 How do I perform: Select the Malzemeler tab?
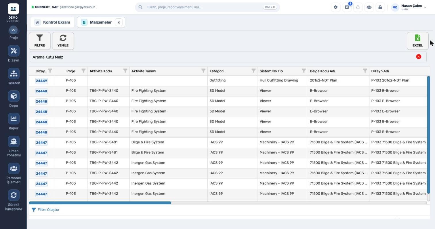[x=100, y=22]
